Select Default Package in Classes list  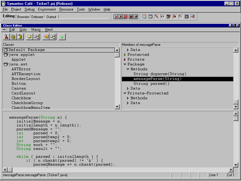[59, 50]
